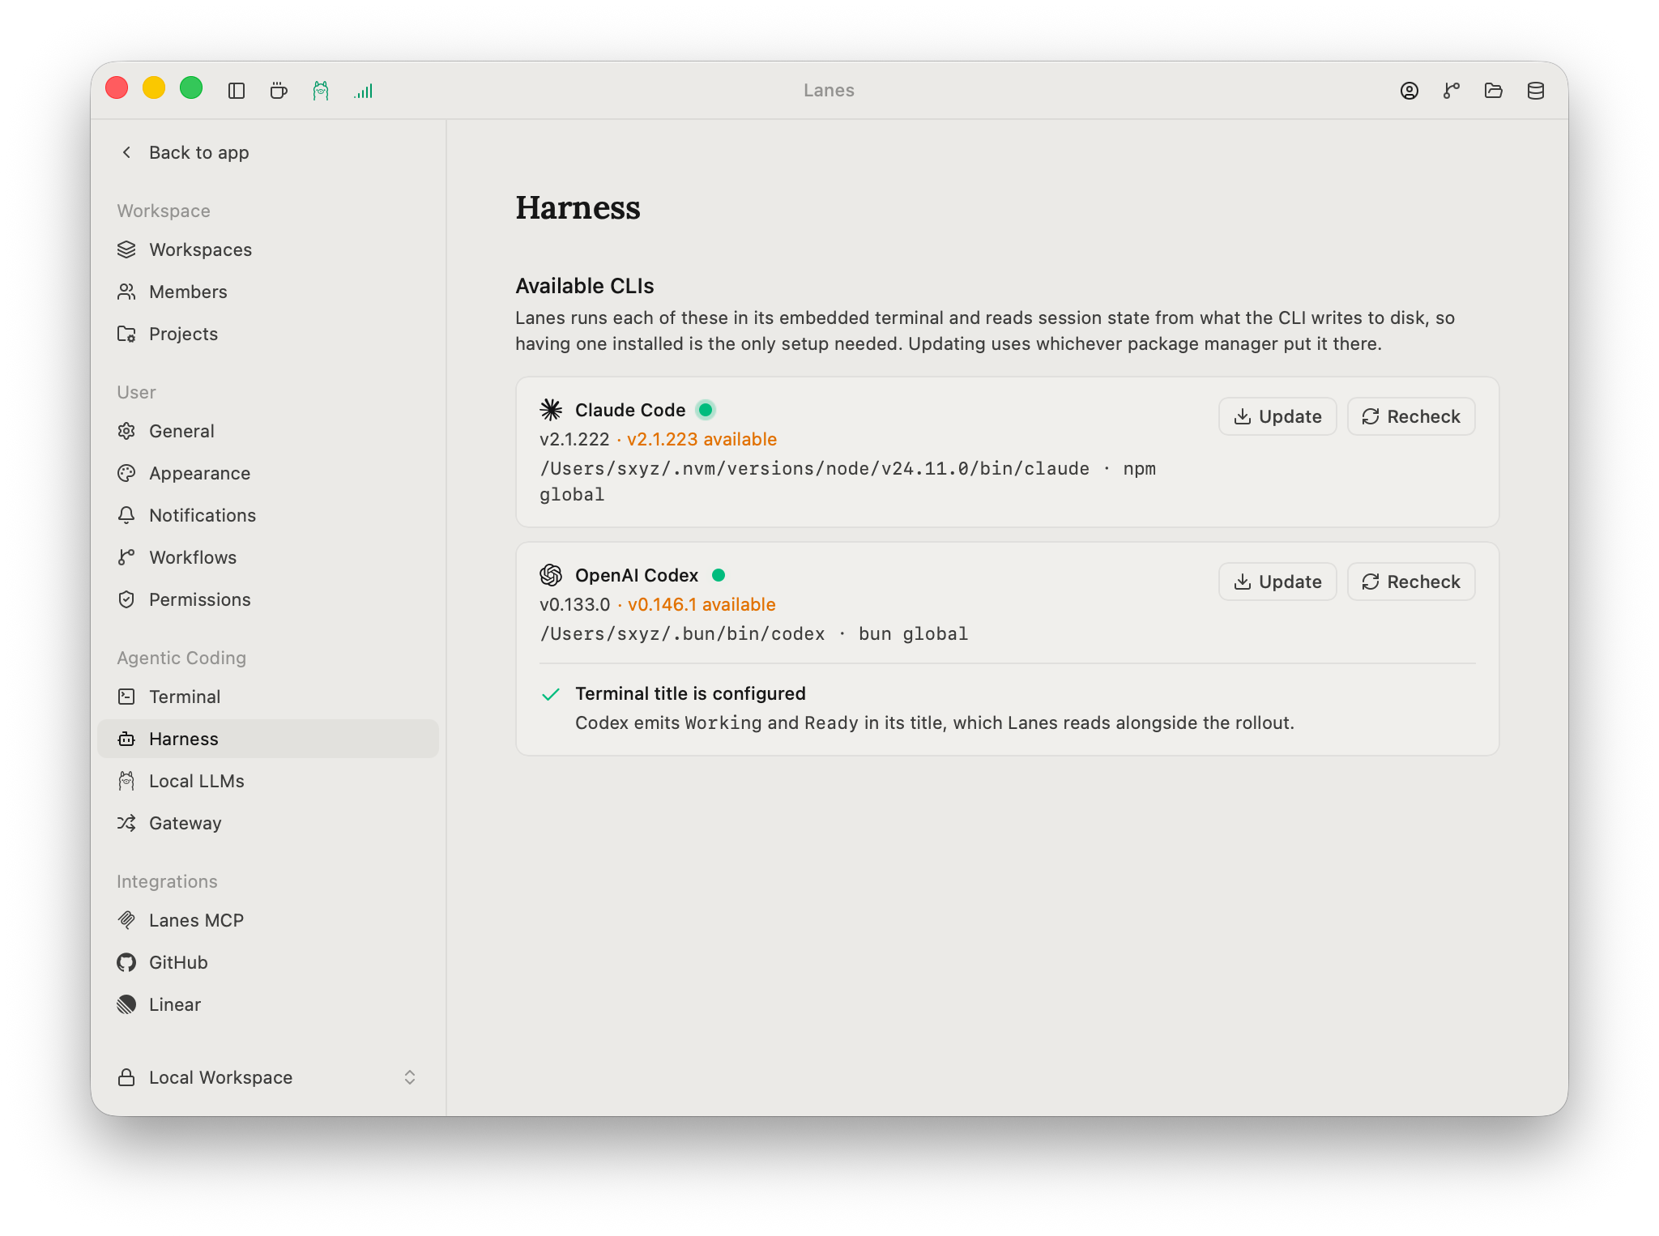Viewport: 1659px width, 1236px height.
Task: Open GitHub integration settings
Action: click(268, 962)
